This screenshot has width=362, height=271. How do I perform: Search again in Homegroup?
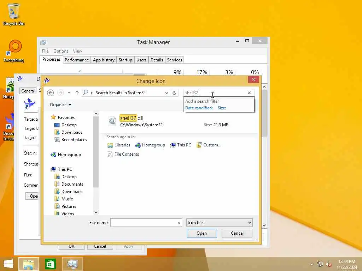(150, 145)
